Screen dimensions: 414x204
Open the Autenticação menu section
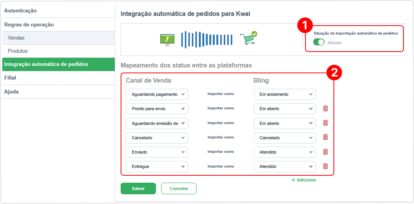58,11
